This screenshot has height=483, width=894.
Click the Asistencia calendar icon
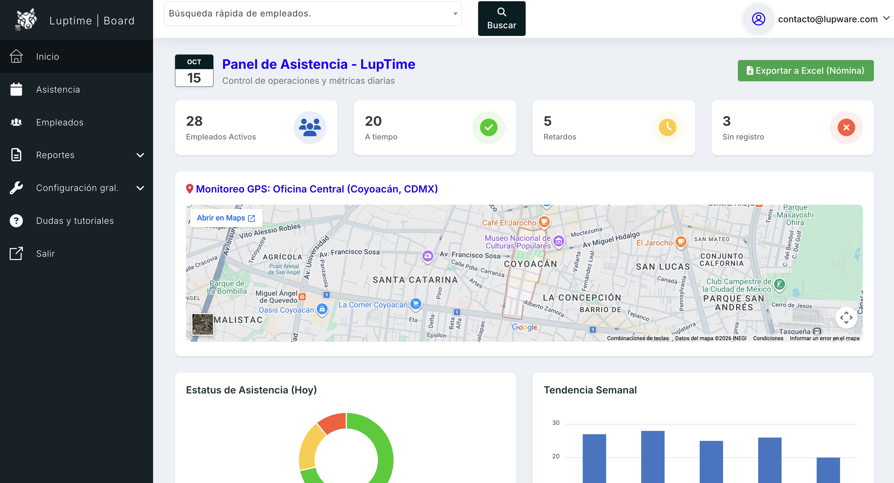[16, 89]
